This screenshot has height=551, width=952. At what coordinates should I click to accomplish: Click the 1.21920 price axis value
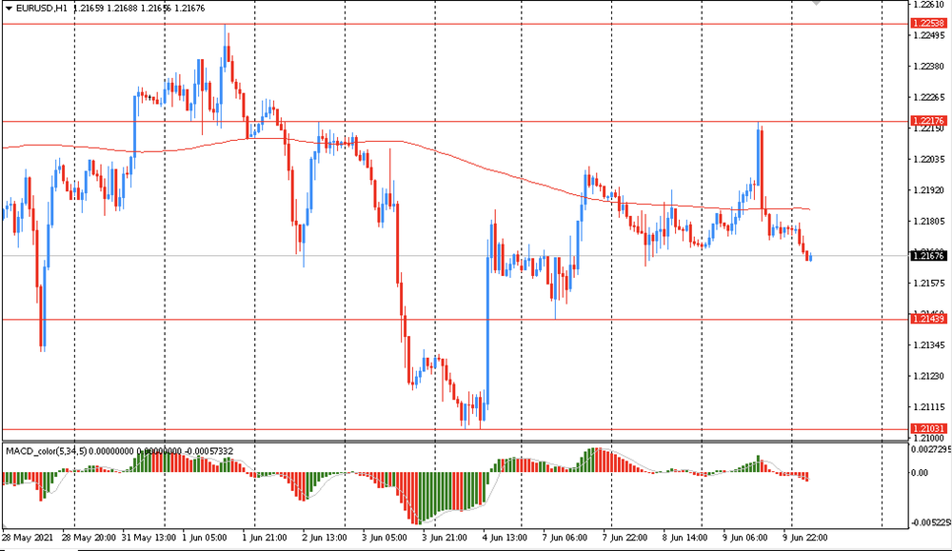click(x=929, y=190)
